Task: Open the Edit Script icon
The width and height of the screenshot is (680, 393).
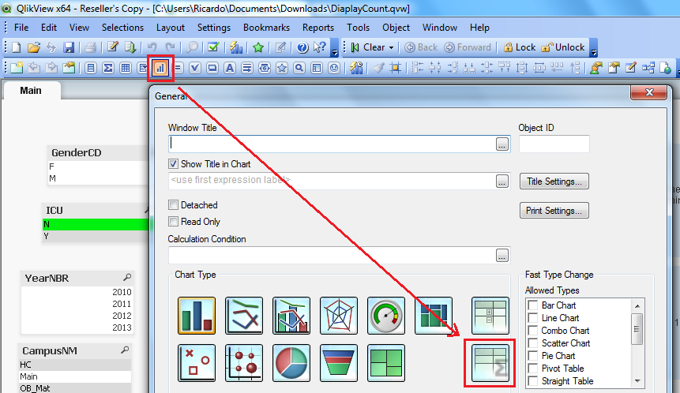Action: point(113,47)
